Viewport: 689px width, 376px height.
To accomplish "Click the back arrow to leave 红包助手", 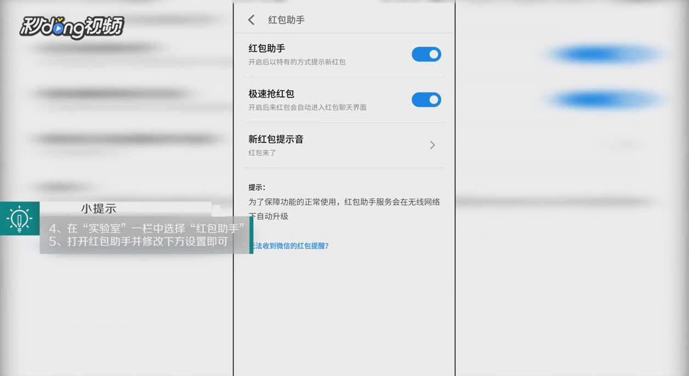I will click(251, 19).
